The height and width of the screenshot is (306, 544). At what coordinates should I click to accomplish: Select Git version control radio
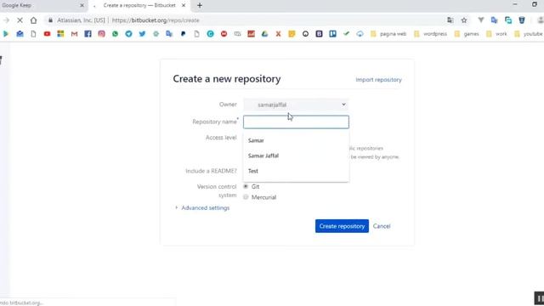pyautogui.click(x=246, y=187)
